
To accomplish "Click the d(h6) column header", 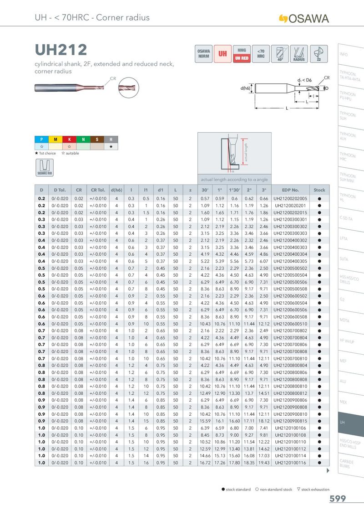I will click(x=116, y=190).
